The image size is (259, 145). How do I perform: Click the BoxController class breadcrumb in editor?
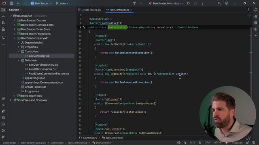pos(113,138)
